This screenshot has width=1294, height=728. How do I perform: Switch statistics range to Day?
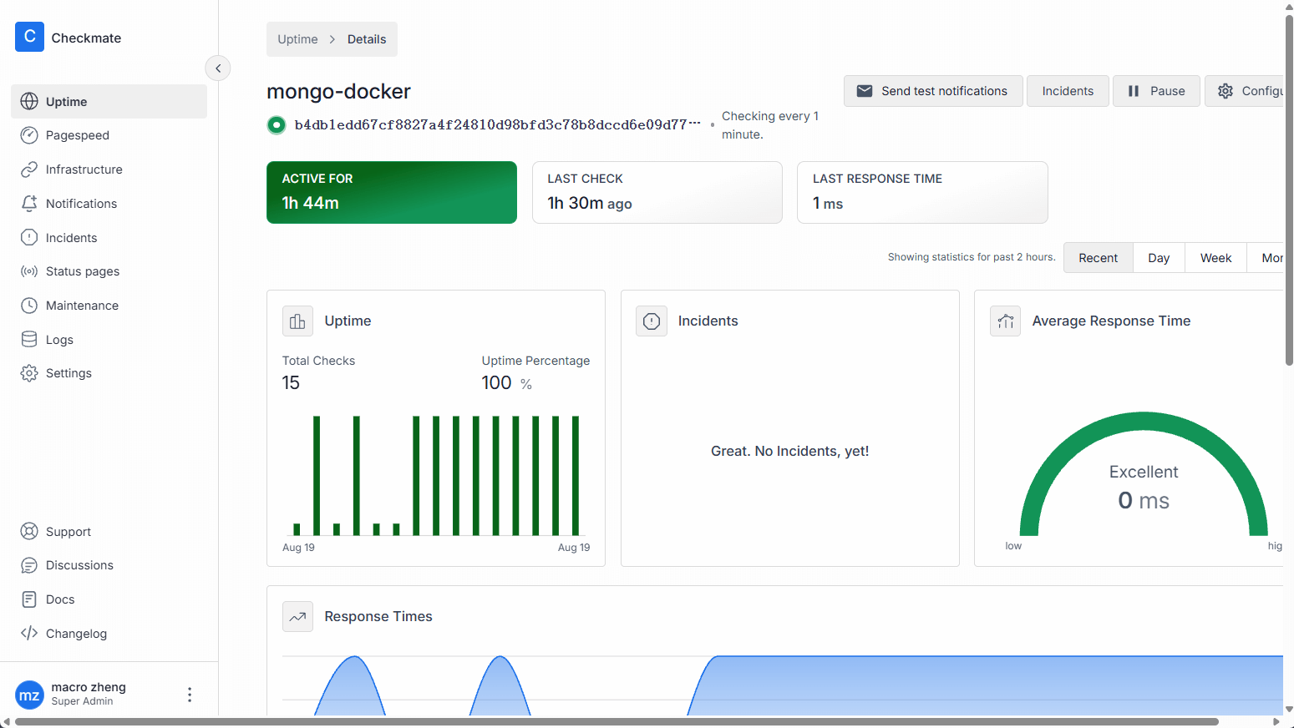coord(1158,258)
